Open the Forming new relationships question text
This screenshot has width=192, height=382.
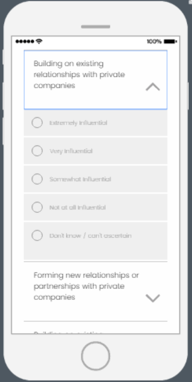(86, 286)
